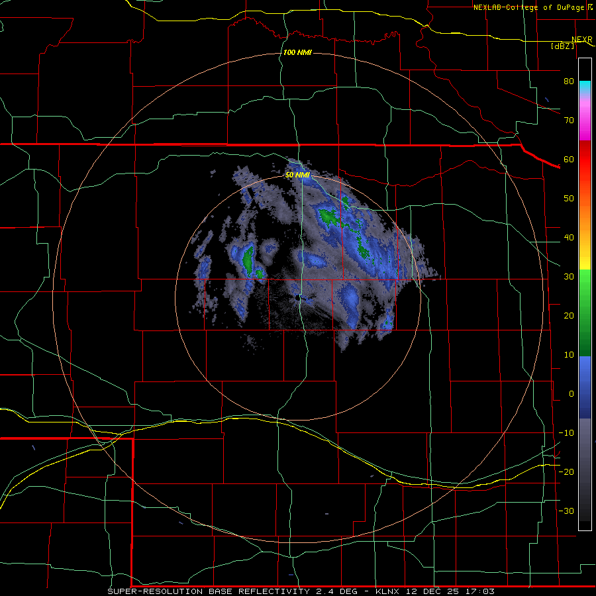Click the 100 NMI range ring label
The height and width of the screenshot is (596, 596).
[x=297, y=52]
